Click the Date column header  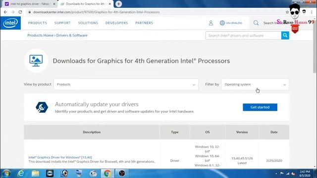274,132
